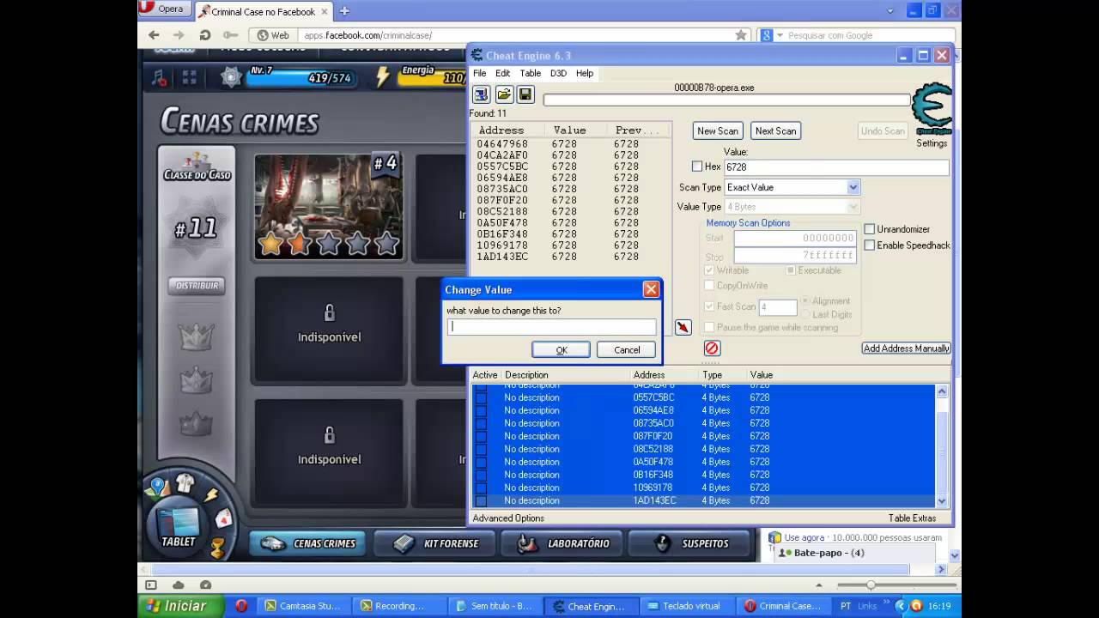Screen dimensions: 1099x618
Task: Click Opera panel toggle icon in status bar
Action: (151, 585)
